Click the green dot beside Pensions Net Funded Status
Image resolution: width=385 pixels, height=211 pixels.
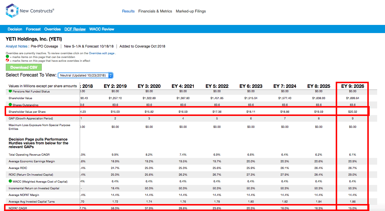(10, 92)
